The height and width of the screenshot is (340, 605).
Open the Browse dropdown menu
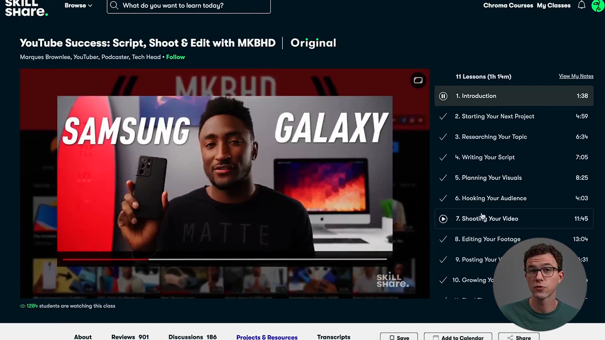tap(78, 5)
